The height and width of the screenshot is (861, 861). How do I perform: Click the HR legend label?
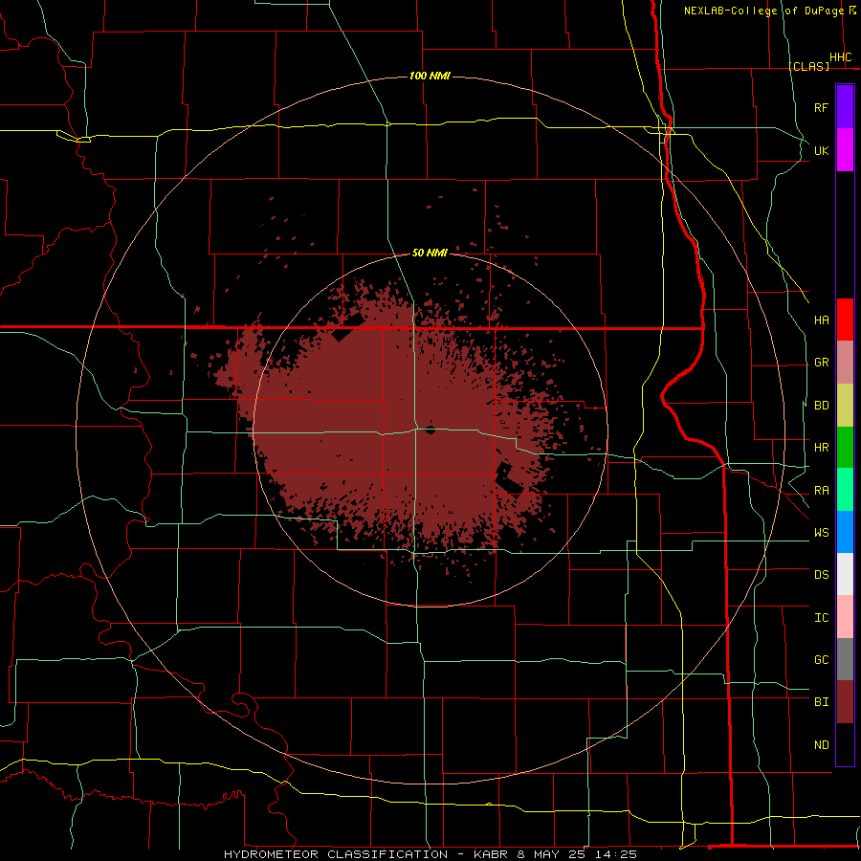pyautogui.click(x=821, y=448)
